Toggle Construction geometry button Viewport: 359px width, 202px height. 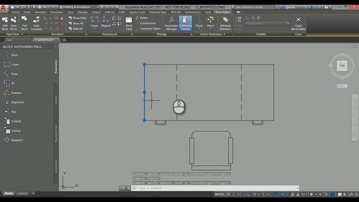pos(146,23)
